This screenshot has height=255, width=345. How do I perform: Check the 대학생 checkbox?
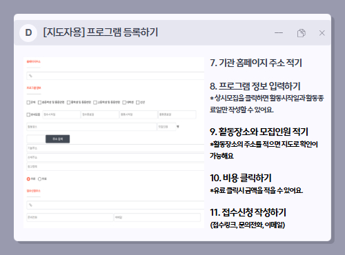point(124,102)
